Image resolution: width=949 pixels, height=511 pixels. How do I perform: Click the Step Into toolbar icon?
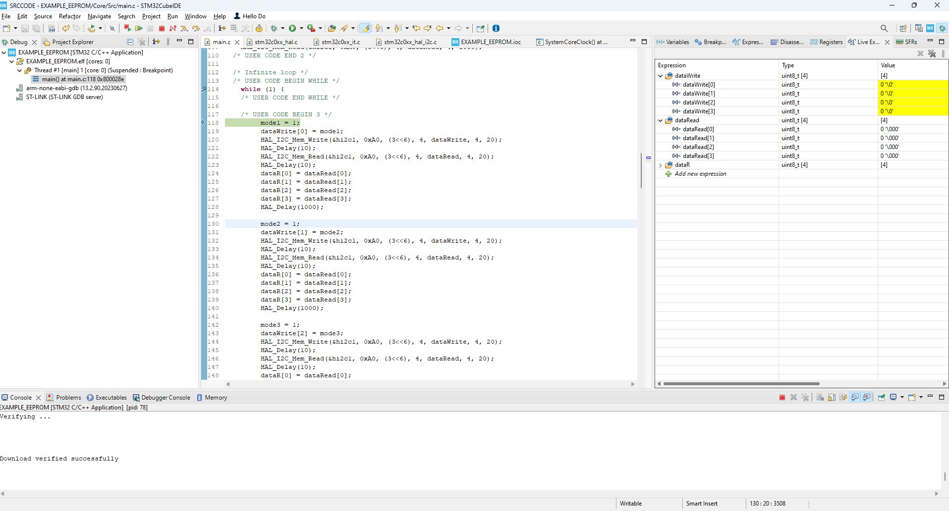pos(184,29)
